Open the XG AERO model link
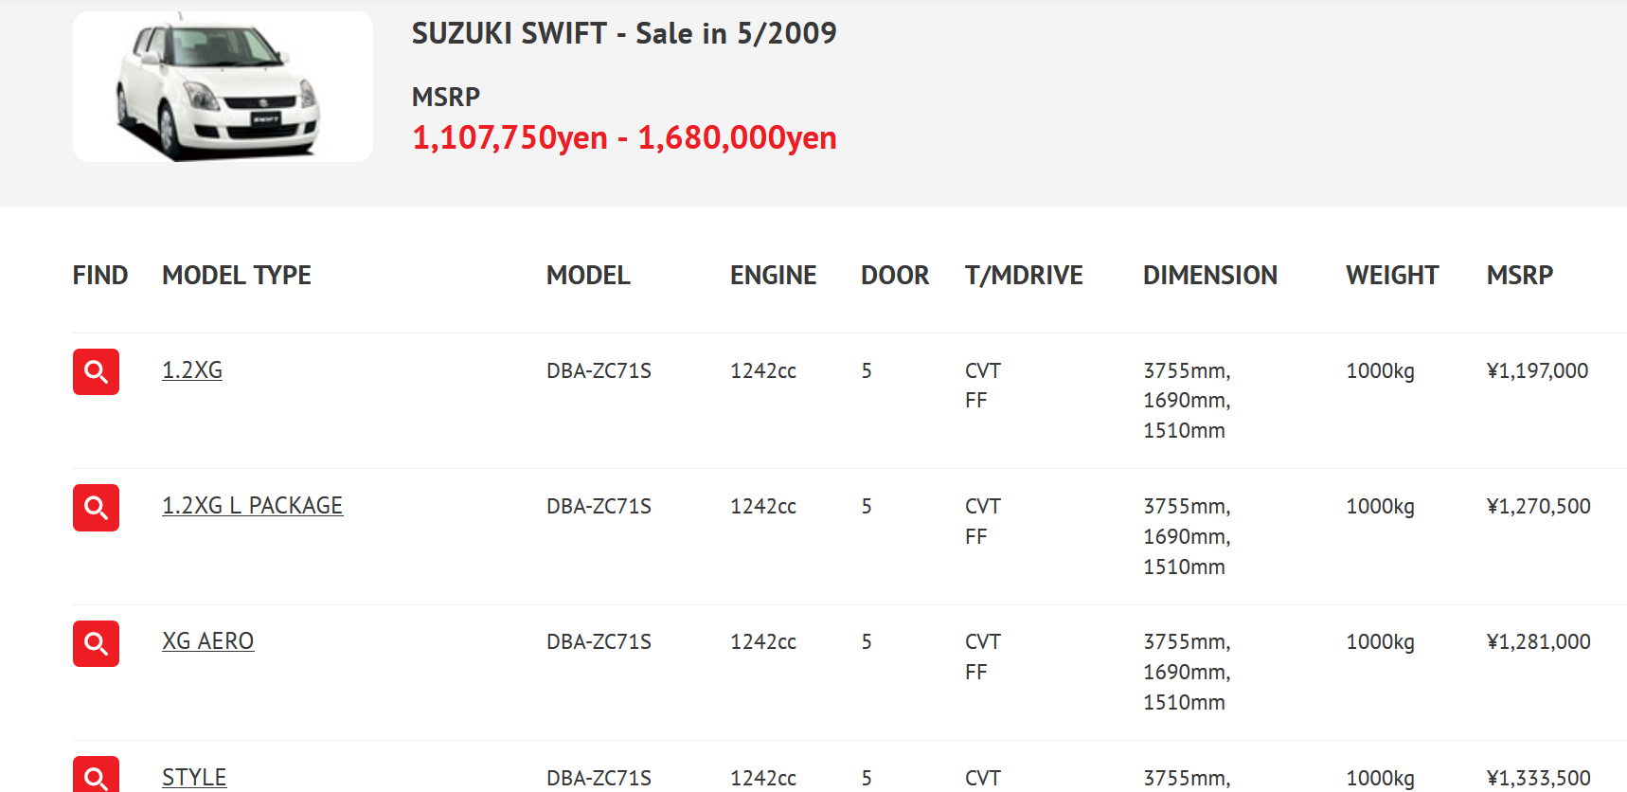Viewport: 1627px width, 792px height. (207, 641)
